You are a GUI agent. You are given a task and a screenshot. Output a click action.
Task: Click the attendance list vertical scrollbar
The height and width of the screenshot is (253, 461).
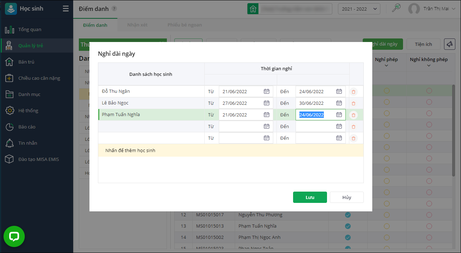click(x=454, y=131)
